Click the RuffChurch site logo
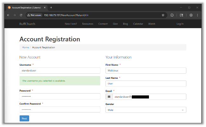This screenshot has height=127, width=206. [27, 24]
